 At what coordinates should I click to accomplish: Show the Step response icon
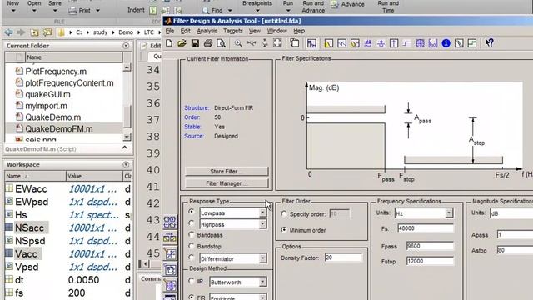click(407, 43)
